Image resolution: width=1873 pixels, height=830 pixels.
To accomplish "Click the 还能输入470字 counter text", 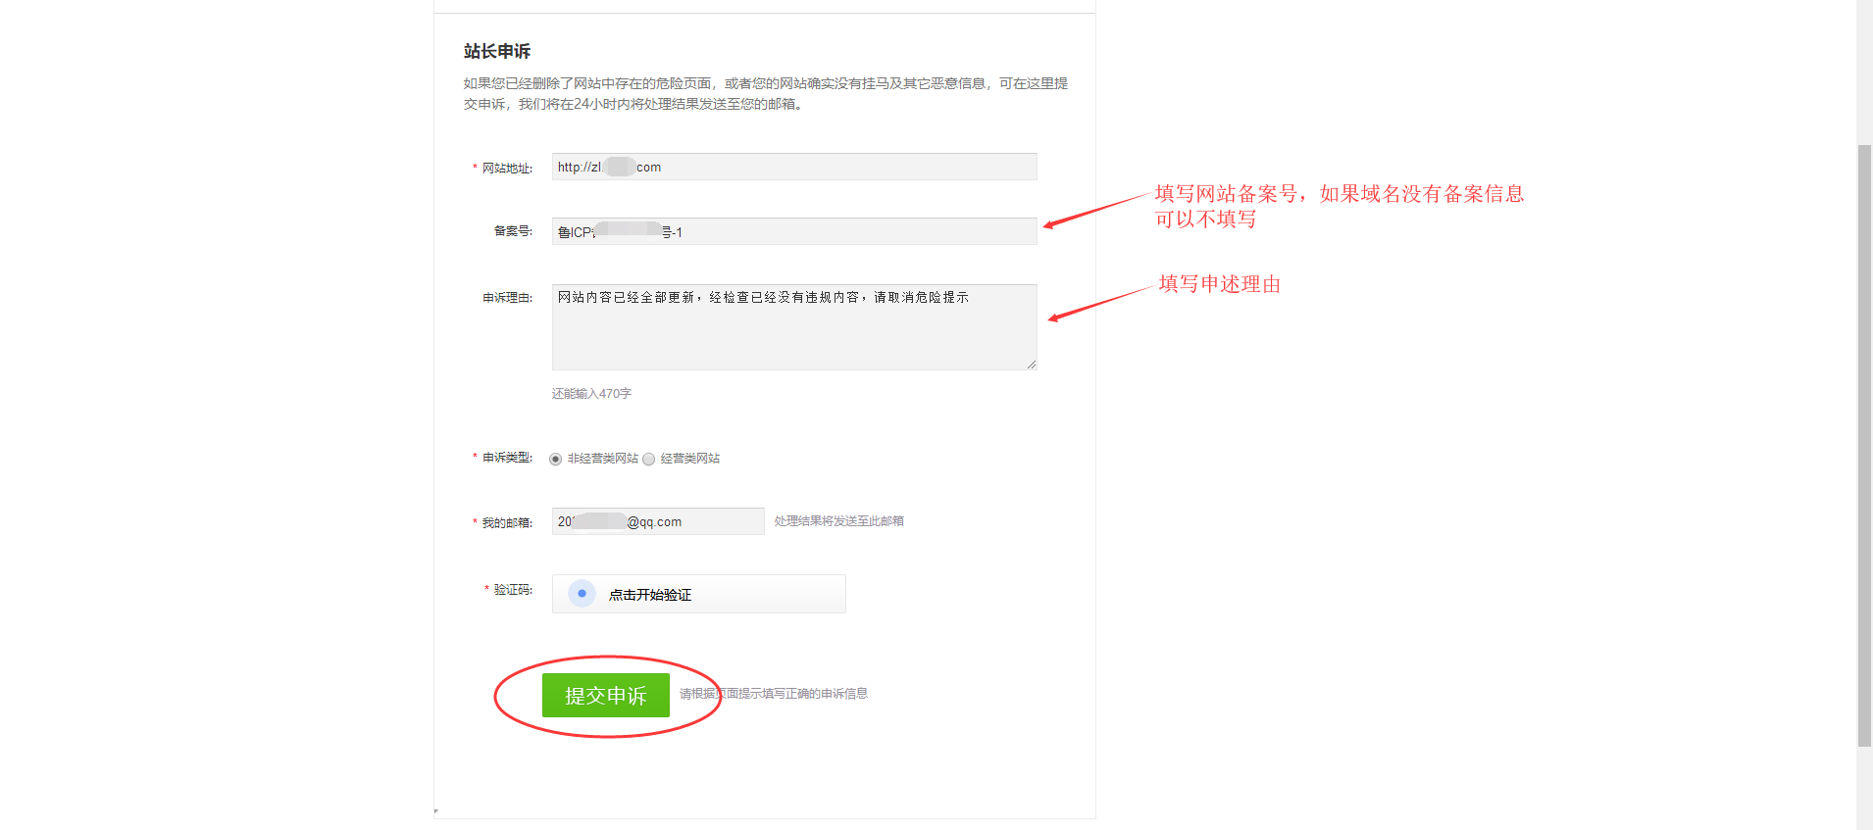I will click(591, 394).
